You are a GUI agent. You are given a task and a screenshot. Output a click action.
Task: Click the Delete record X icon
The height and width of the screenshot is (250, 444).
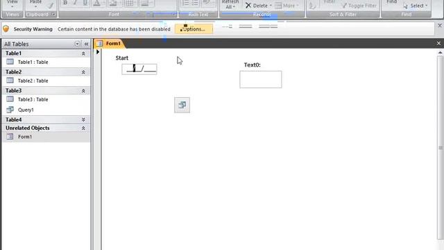(248, 6)
